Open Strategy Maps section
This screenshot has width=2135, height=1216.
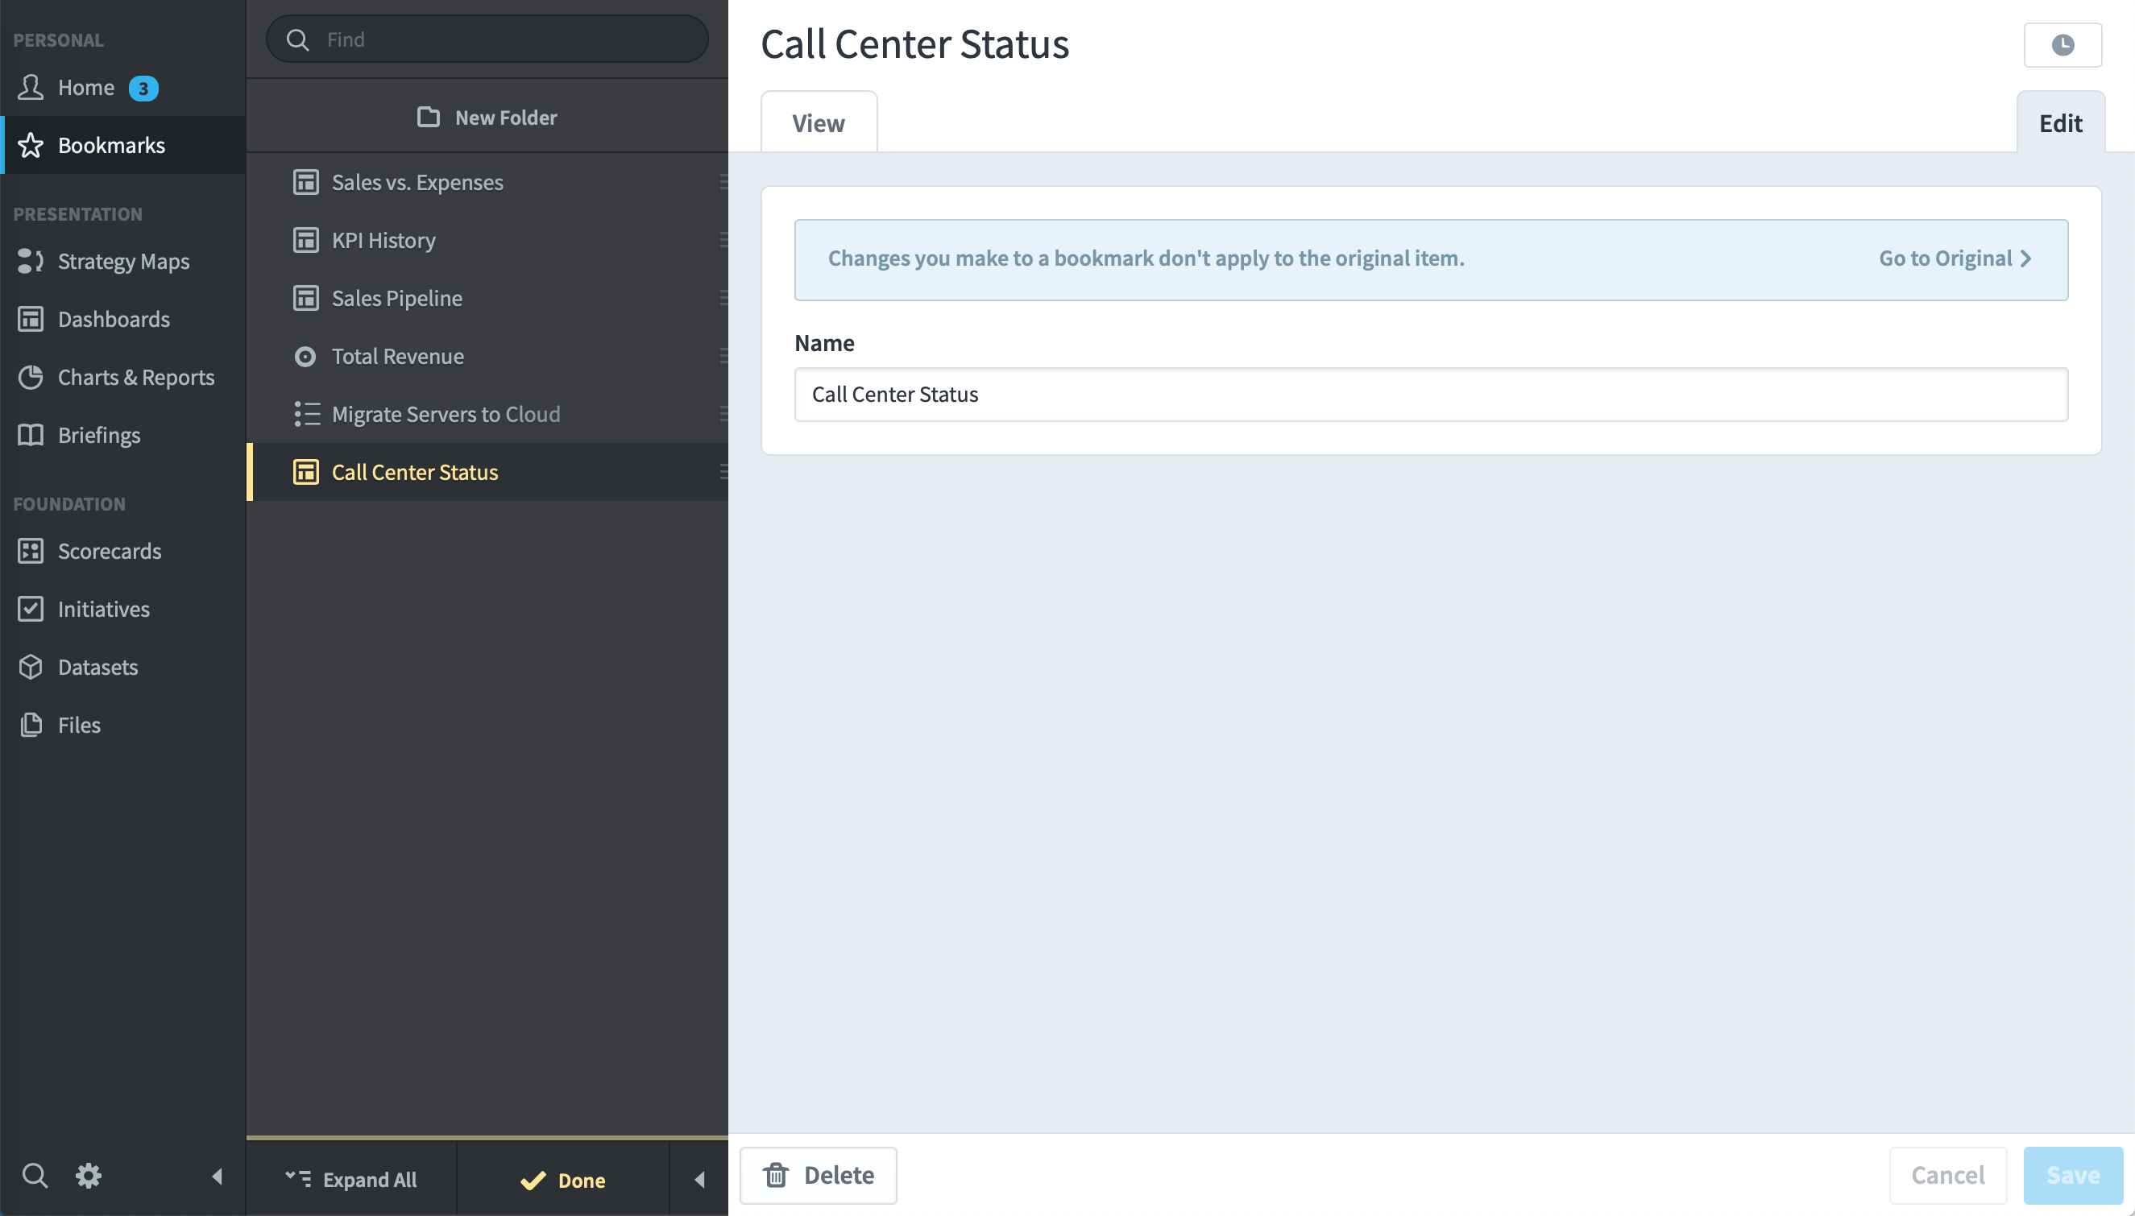pos(122,262)
